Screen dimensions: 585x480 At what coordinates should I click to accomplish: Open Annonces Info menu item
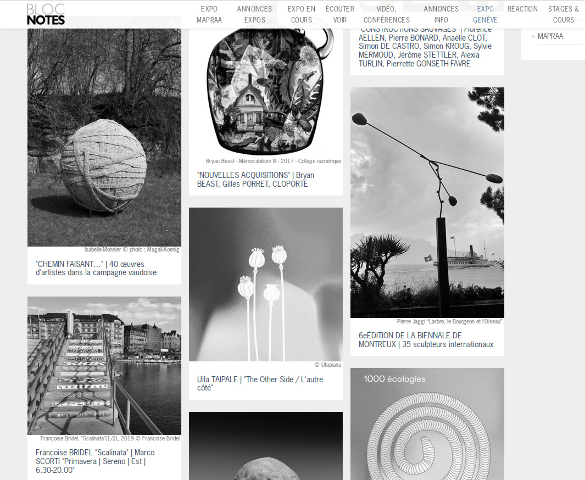[441, 14]
